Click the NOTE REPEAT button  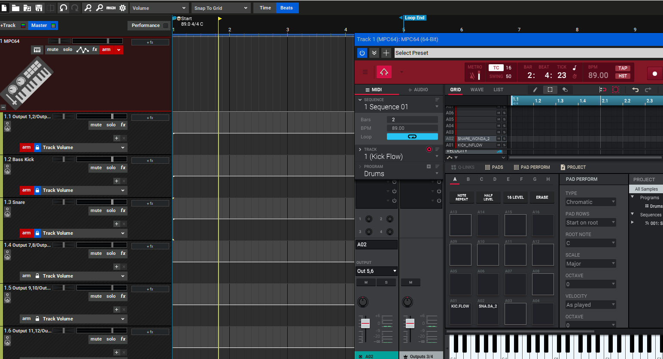[462, 197]
